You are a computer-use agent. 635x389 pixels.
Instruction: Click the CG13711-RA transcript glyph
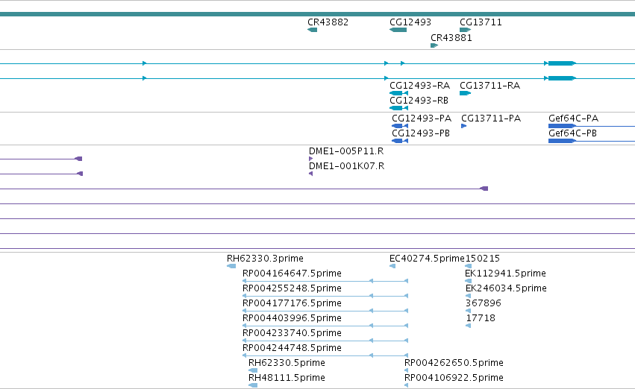click(465, 93)
